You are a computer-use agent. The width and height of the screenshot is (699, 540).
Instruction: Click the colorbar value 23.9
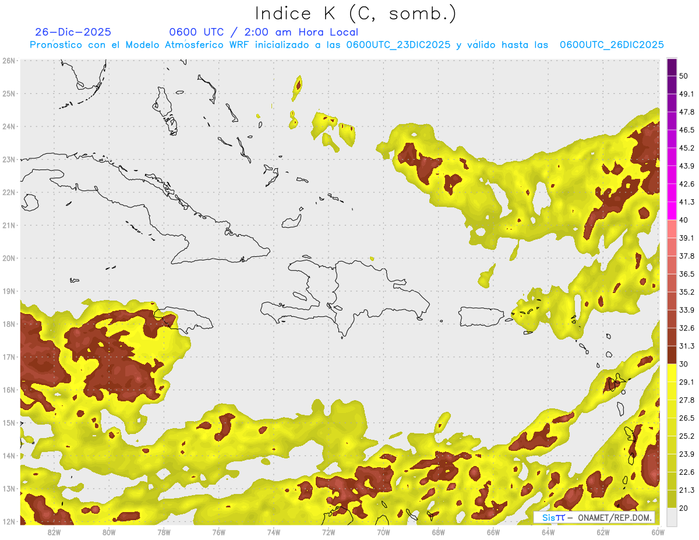tap(687, 454)
